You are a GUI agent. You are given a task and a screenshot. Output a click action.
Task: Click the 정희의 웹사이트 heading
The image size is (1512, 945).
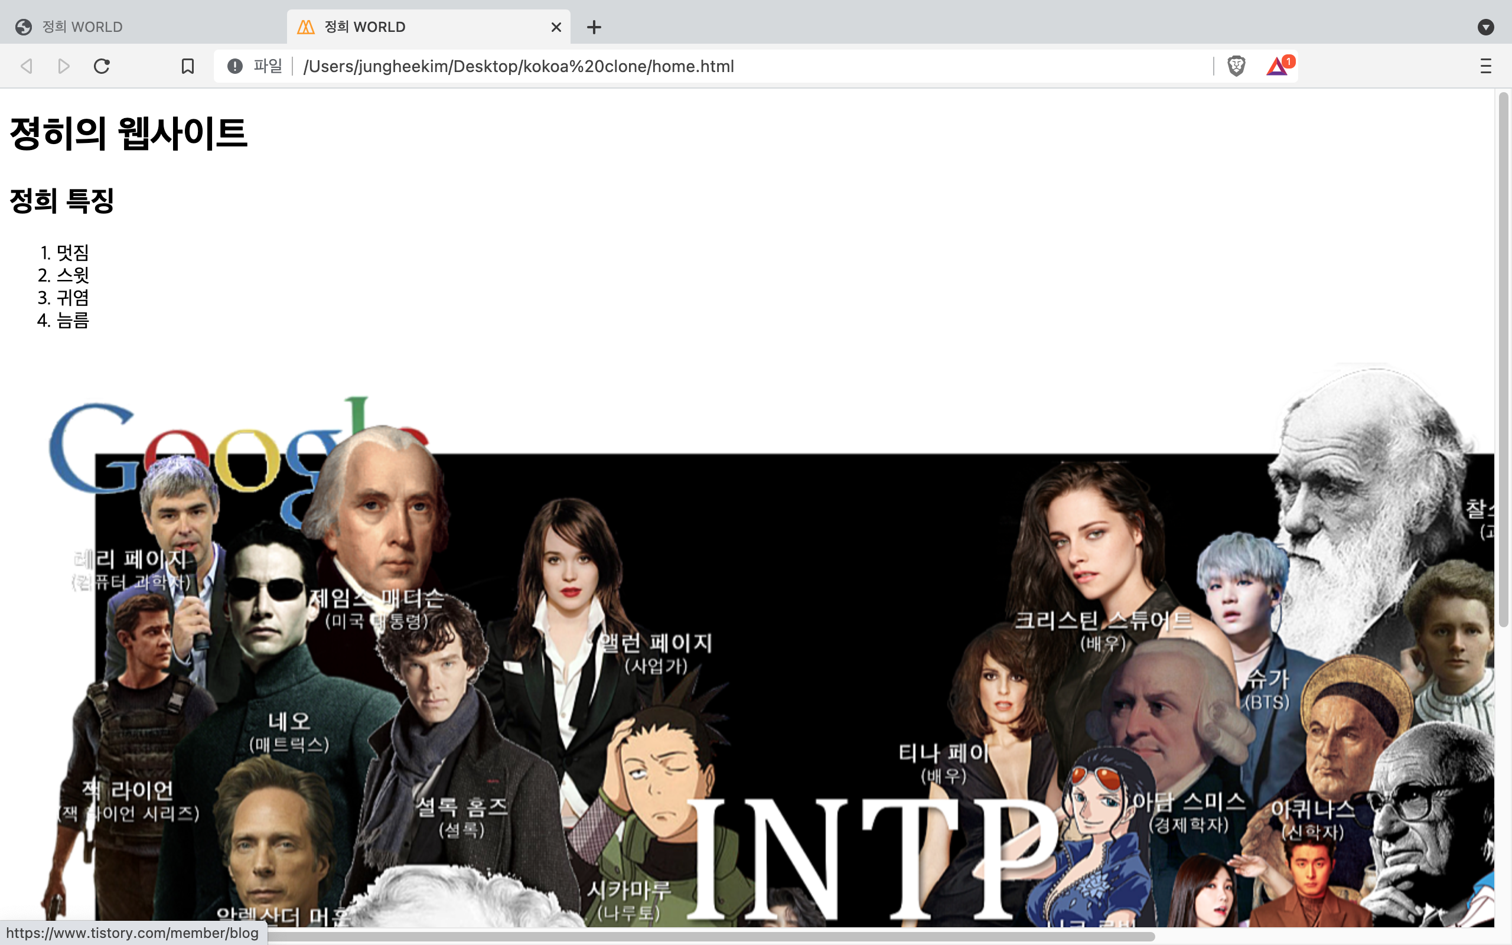click(129, 133)
